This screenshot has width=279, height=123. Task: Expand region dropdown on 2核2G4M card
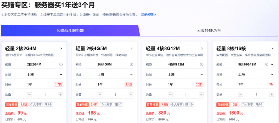[x=61, y=74]
